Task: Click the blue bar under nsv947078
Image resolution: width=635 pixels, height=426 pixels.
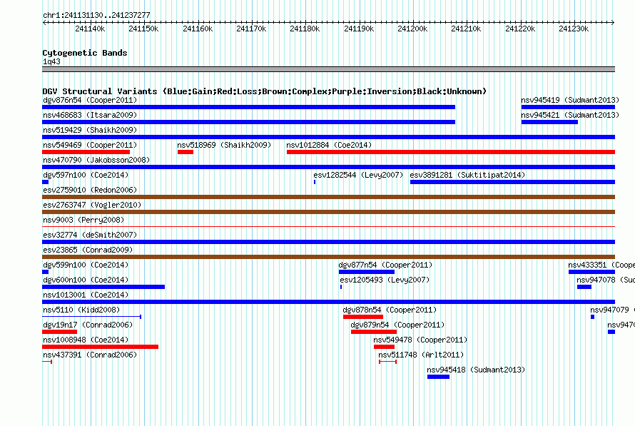Action: click(x=584, y=287)
